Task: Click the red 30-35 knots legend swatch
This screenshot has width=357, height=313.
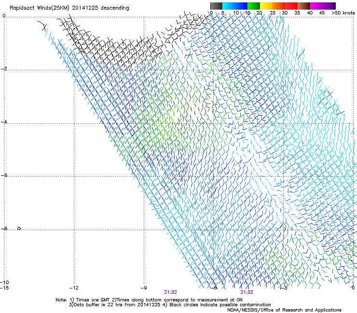Action: click(x=291, y=6)
